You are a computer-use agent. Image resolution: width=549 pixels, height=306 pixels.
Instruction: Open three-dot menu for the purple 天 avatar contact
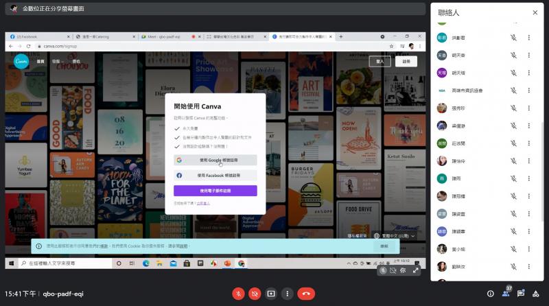tap(528, 73)
